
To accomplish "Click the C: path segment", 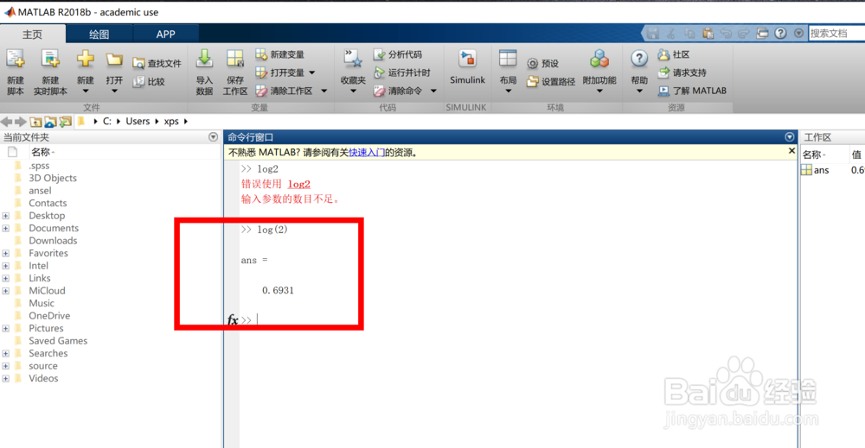I will coord(107,121).
